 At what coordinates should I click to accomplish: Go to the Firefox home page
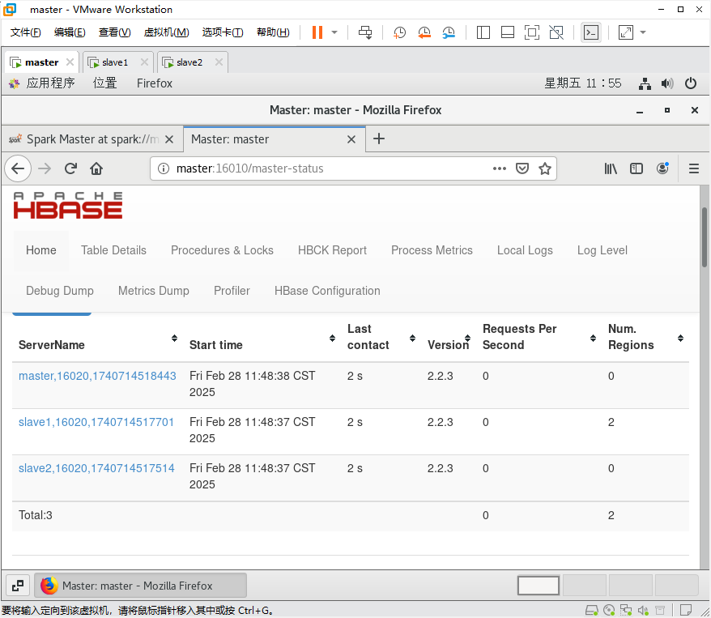click(x=96, y=168)
